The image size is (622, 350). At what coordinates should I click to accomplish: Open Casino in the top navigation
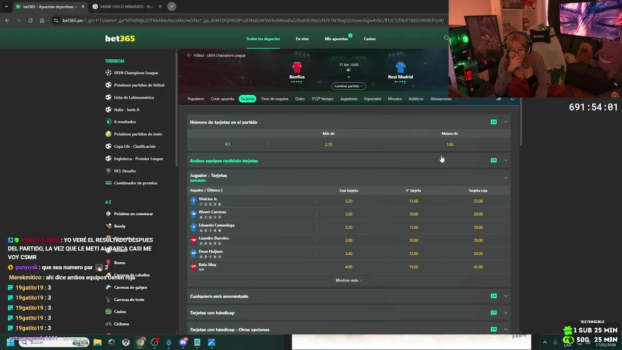[370, 39]
